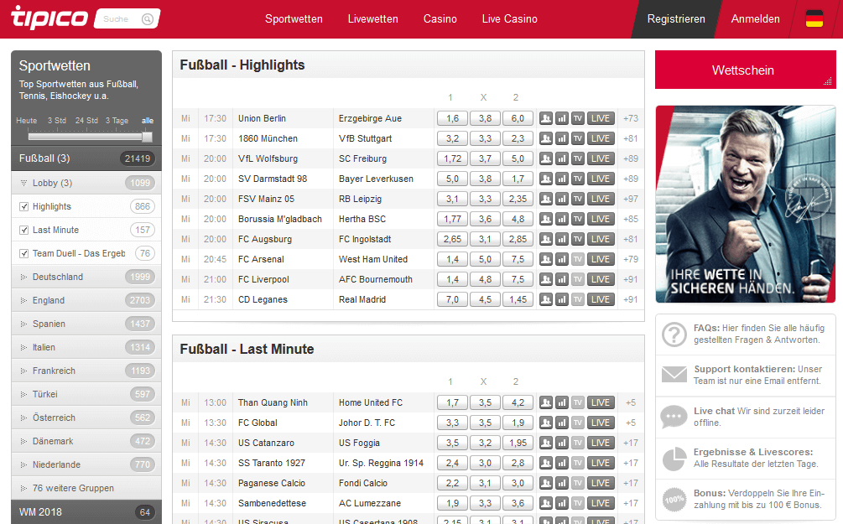
Task: Open team info icon for CD Leganes match
Action: 546,300
